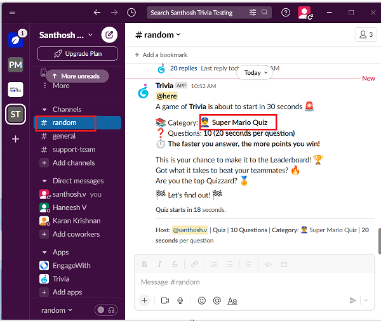Insert inline code in composer

(x=268, y=264)
